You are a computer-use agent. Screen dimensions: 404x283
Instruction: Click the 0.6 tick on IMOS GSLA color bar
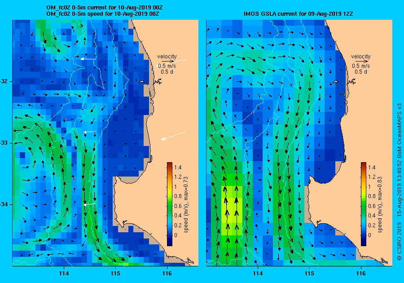pyautogui.click(x=372, y=206)
